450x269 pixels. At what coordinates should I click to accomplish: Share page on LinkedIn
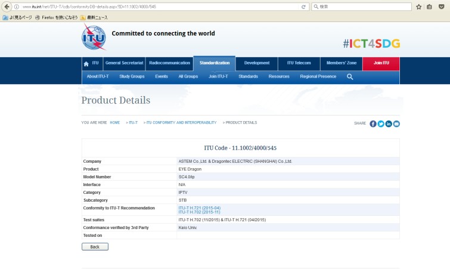tap(389, 123)
